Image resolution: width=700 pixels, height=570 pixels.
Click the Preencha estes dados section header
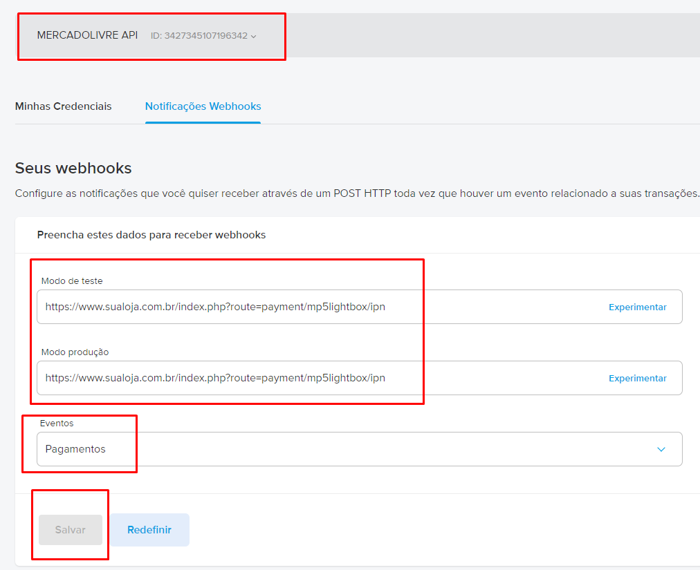151,235
